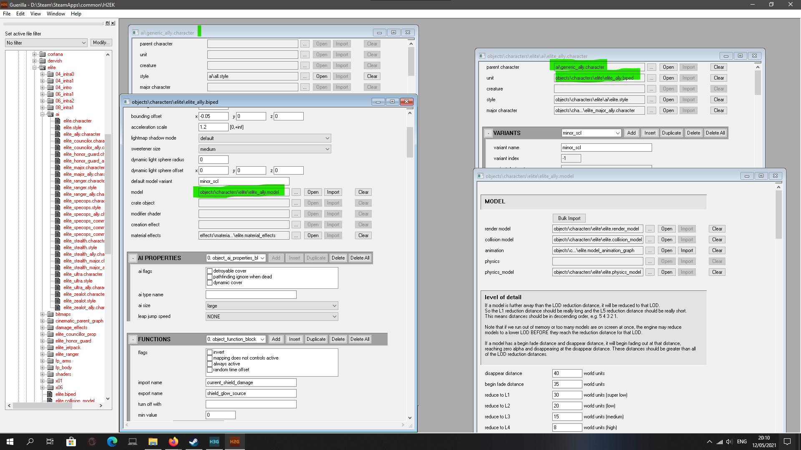Click the elite_ally.character file icon in tree
Viewport: 801px width, 450px height.
(x=58, y=134)
